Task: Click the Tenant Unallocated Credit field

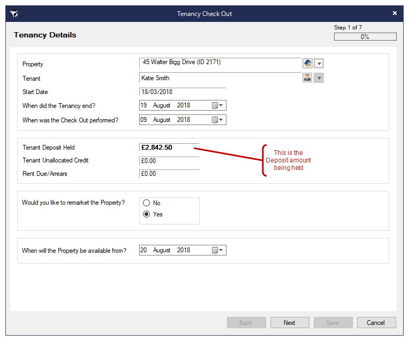Action: [169, 161]
